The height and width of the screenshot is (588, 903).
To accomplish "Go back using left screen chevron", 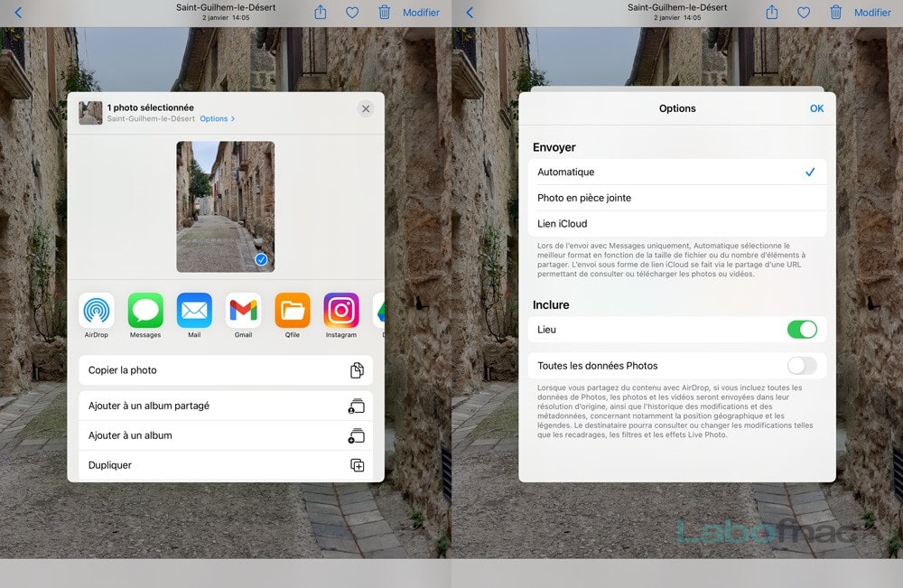I will [18, 12].
